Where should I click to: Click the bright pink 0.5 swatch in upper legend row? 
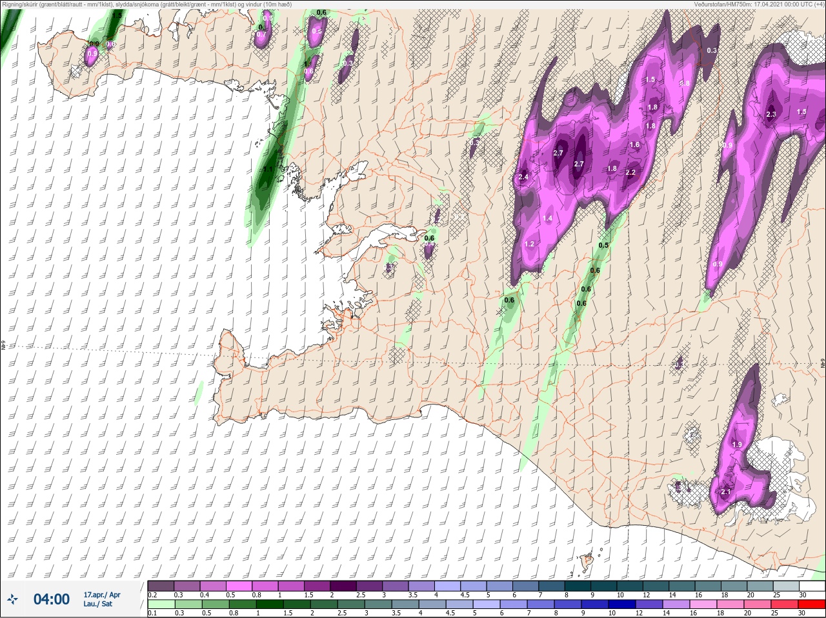(x=239, y=586)
